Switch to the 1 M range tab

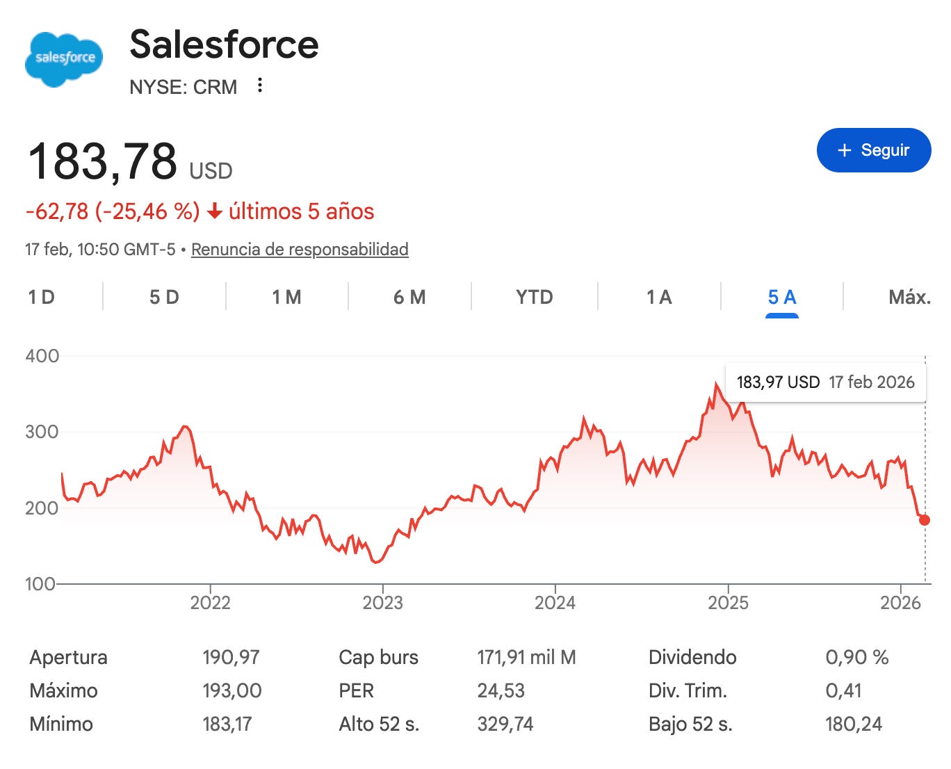pyautogui.click(x=286, y=298)
